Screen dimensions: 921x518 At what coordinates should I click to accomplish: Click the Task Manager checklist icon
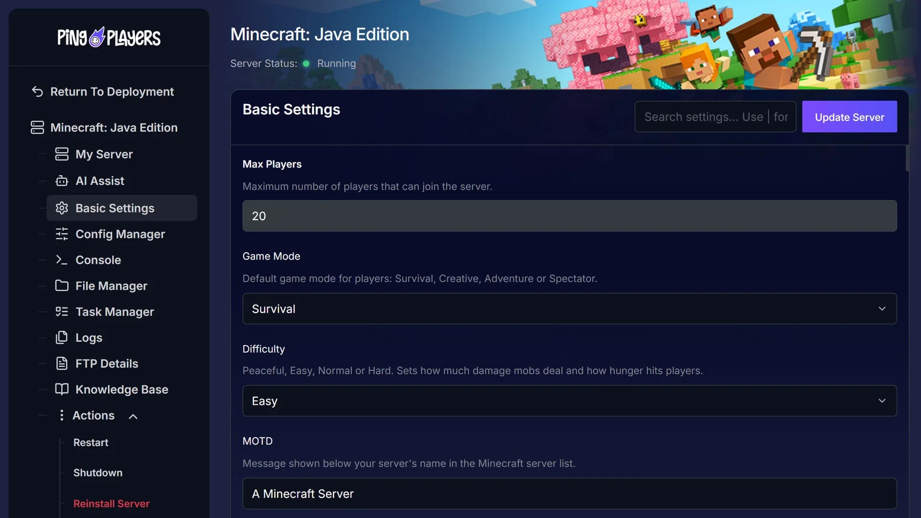point(62,311)
